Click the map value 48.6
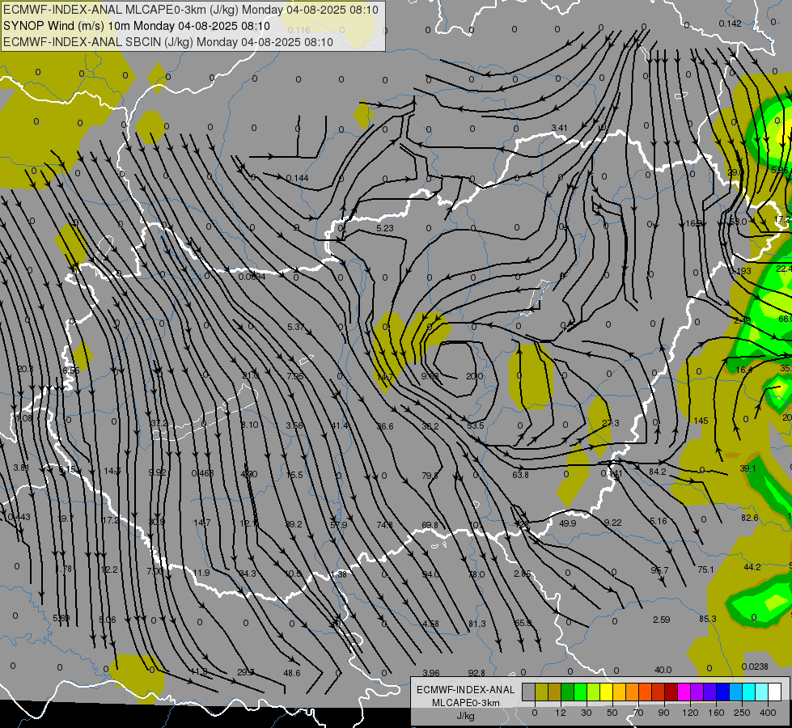Image resolution: width=792 pixels, height=728 pixels. pos(292,672)
